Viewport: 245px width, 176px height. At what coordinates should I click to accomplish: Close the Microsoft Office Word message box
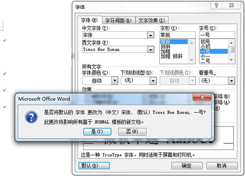pos(203,97)
